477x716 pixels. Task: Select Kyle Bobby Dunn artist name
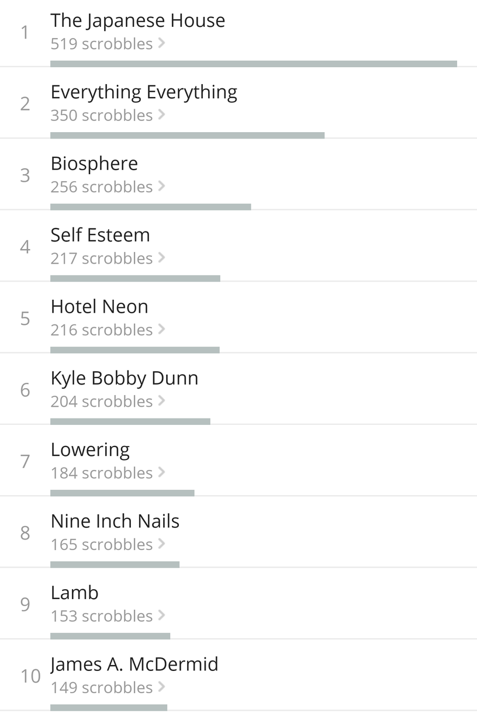pos(125,378)
